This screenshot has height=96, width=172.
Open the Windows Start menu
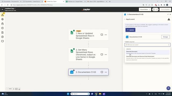68,94
